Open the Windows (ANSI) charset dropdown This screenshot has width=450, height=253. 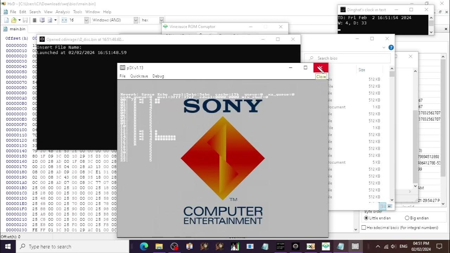[x=136, y=20]
